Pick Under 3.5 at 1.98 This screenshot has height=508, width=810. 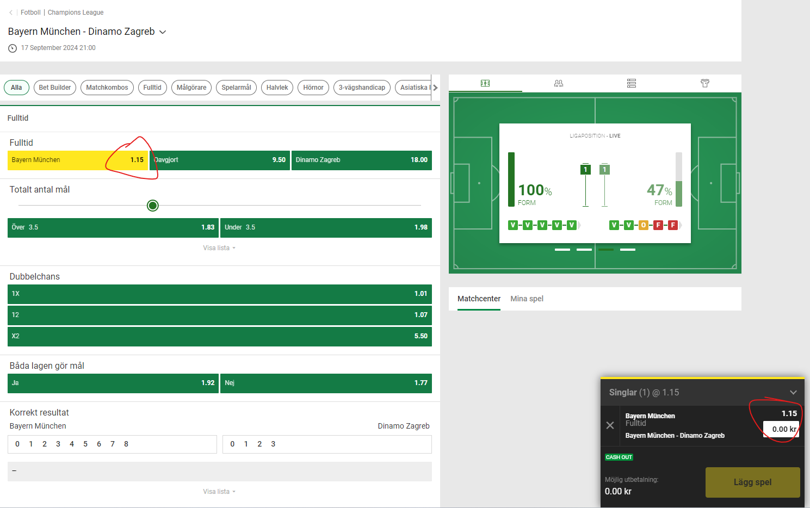[326, 228]
